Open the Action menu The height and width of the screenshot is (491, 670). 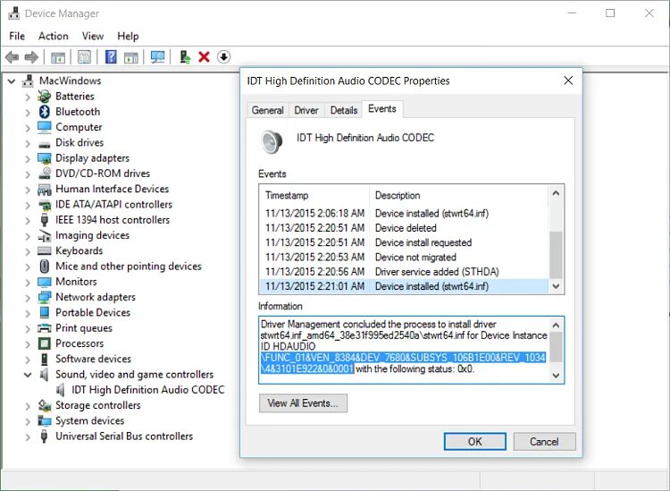(x=54, y=37)
